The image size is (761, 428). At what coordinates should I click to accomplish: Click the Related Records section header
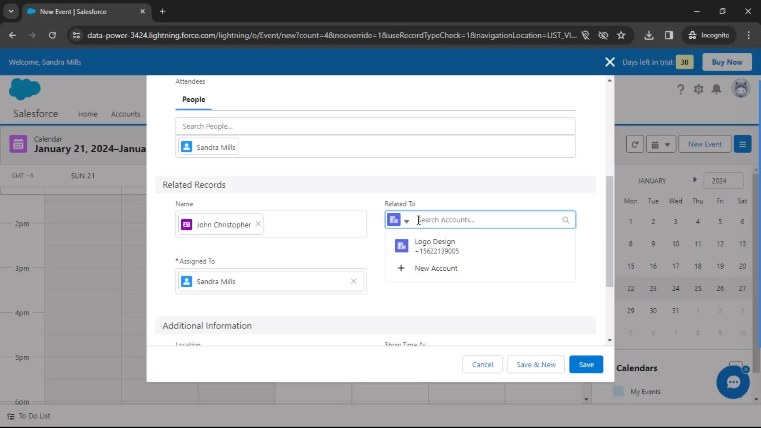tap(375, 185)
